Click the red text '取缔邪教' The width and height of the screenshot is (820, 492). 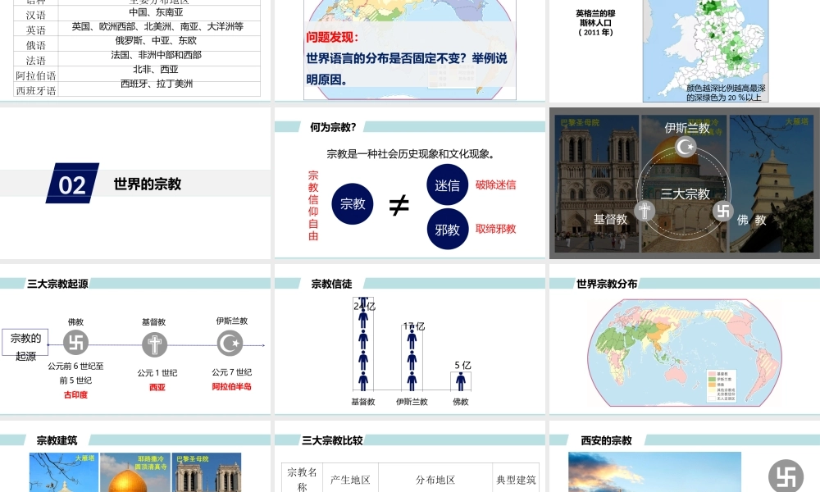pyautogui.click(x=496, y=229)
